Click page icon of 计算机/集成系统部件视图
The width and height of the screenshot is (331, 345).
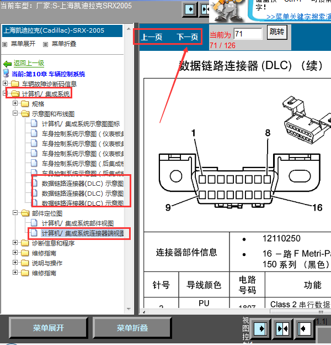[34, 223]
